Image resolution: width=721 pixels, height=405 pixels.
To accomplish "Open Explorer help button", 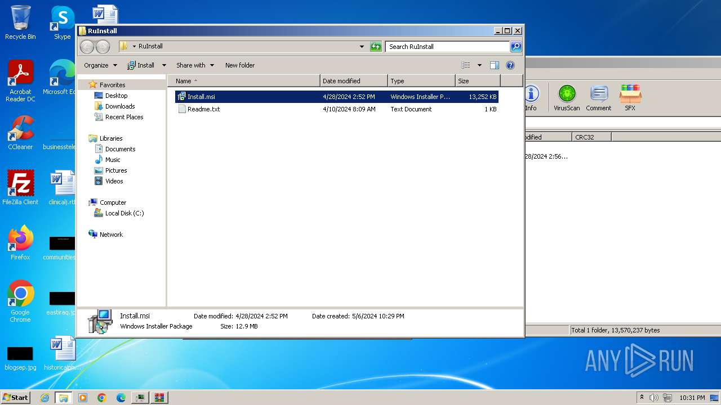I will click(x=510, y=65).
